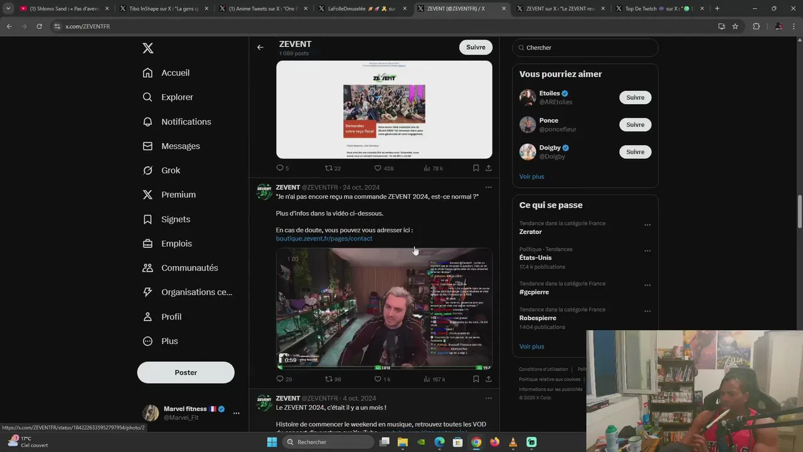
Task: Open a new browser tab
Action: click(717, 9)
